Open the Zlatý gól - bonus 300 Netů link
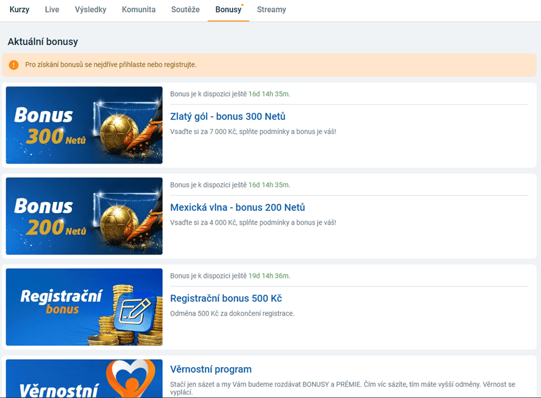541x398 pixels. point(228,117)
